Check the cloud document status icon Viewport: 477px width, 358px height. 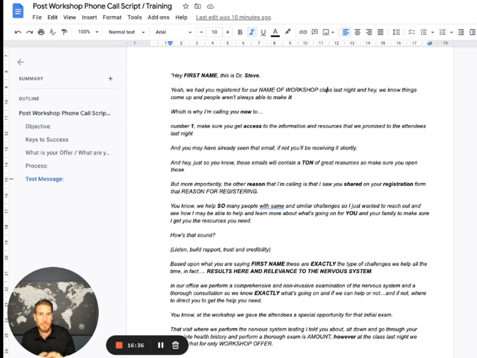click(210, 6)
